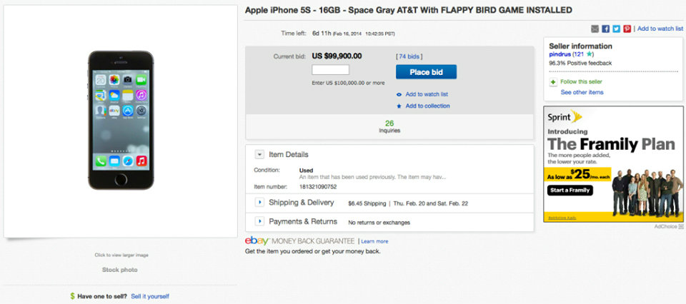
Task: Expand the Payments & Returns section
Action: [x=259, y=222]
